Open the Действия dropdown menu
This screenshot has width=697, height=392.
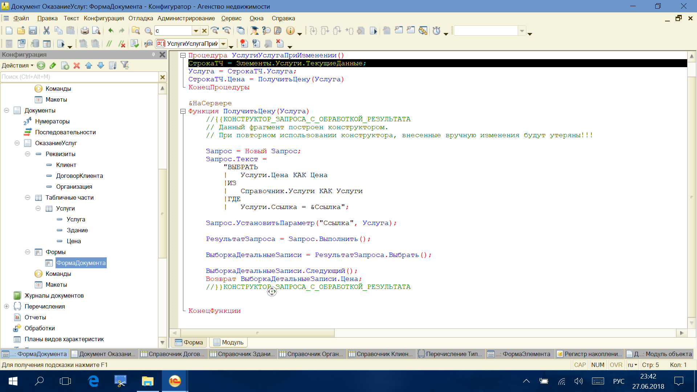(17, 65)
